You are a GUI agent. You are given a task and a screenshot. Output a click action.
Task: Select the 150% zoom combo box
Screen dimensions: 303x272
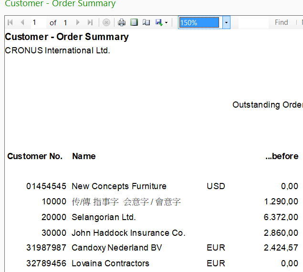[x=199, y=22]
